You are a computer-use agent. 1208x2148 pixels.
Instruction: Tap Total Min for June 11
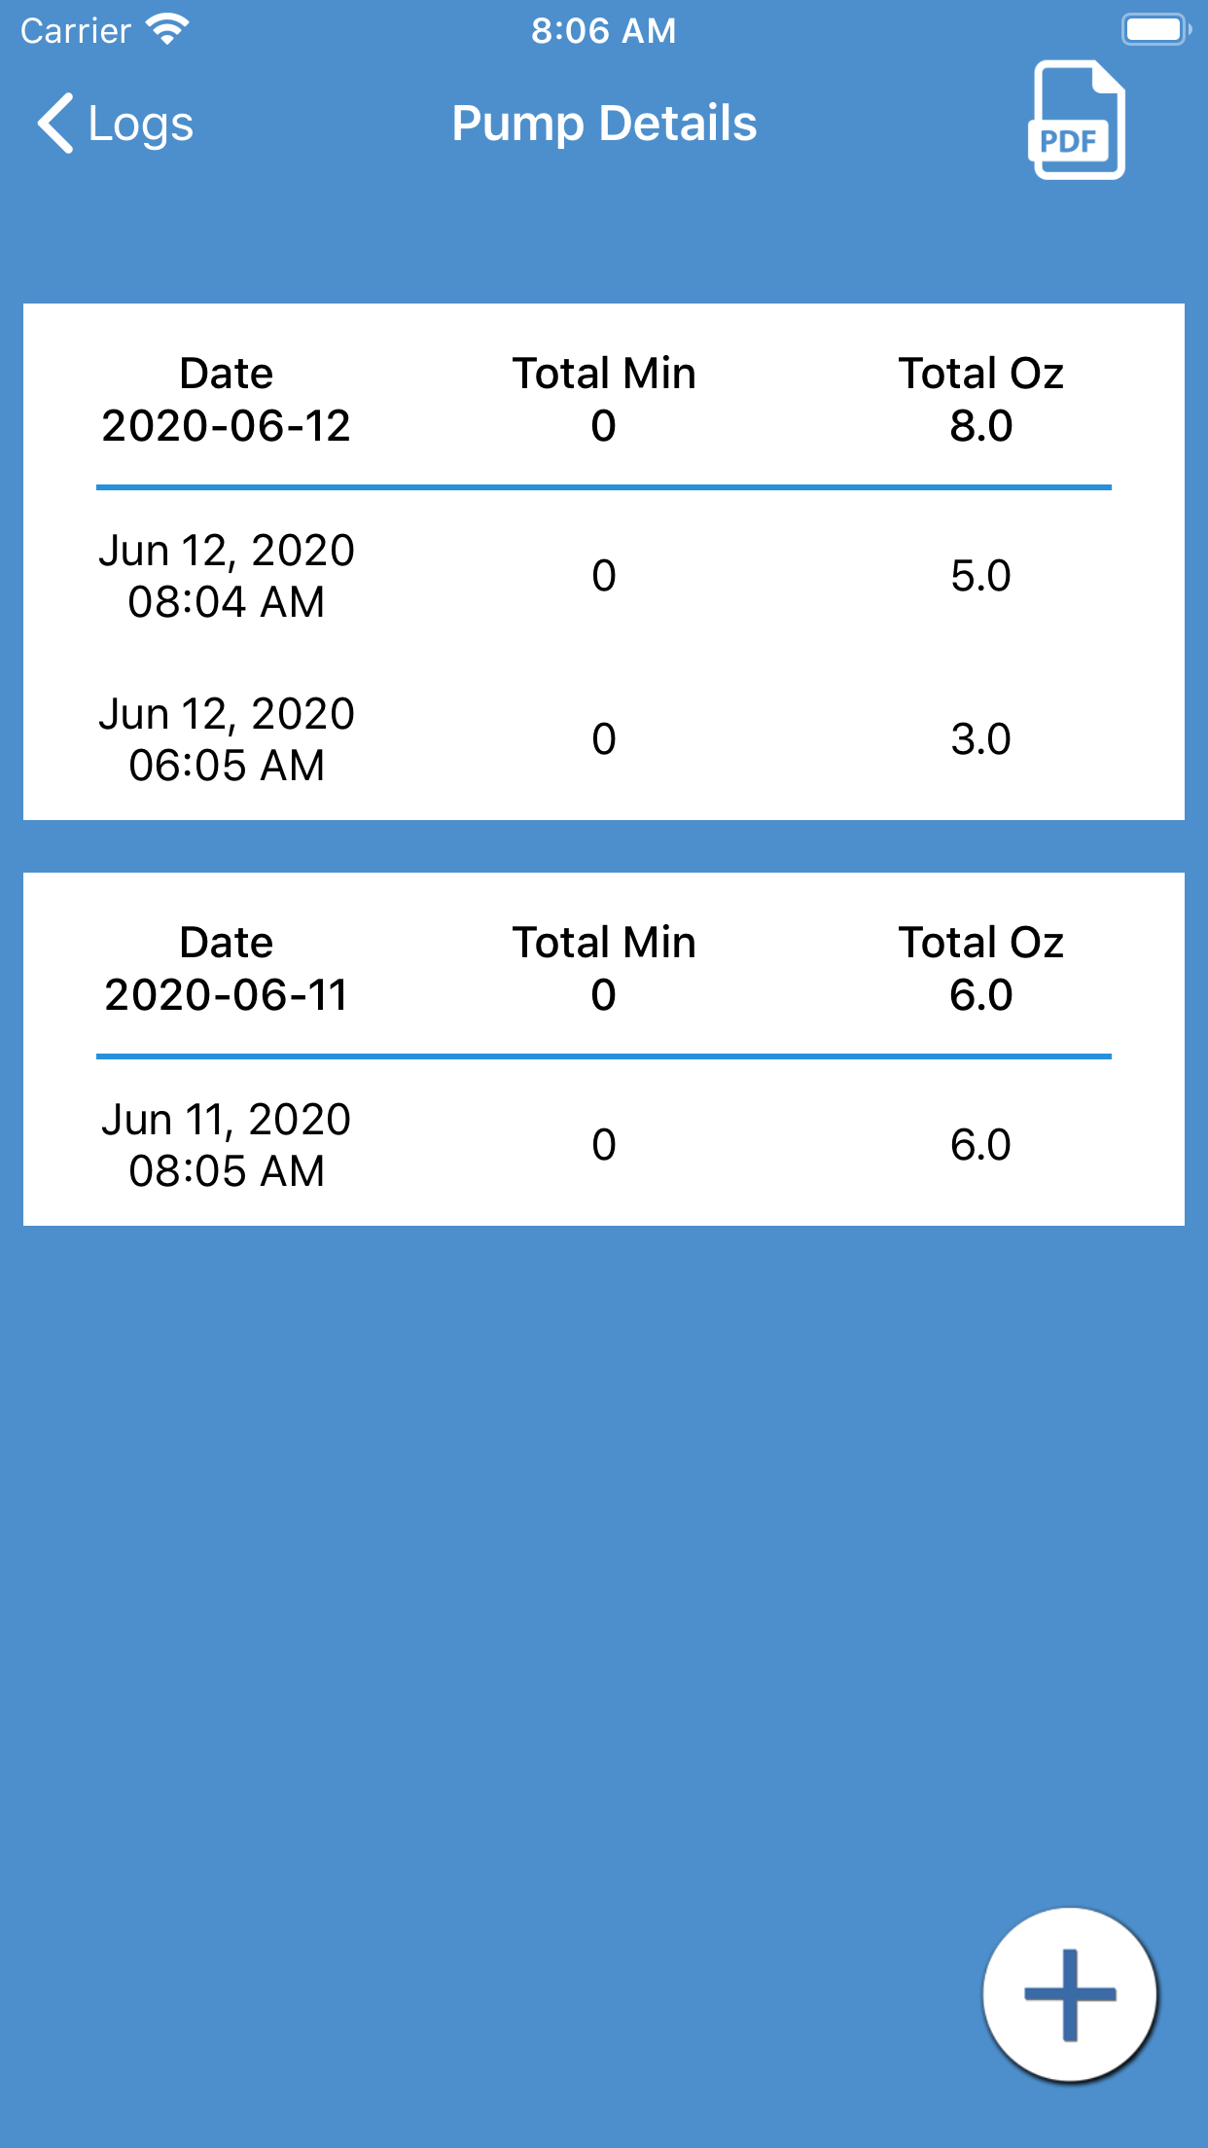tap(604, 969)
